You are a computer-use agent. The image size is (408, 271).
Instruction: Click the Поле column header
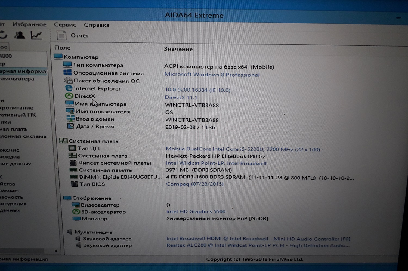click(x=62, y=48)
